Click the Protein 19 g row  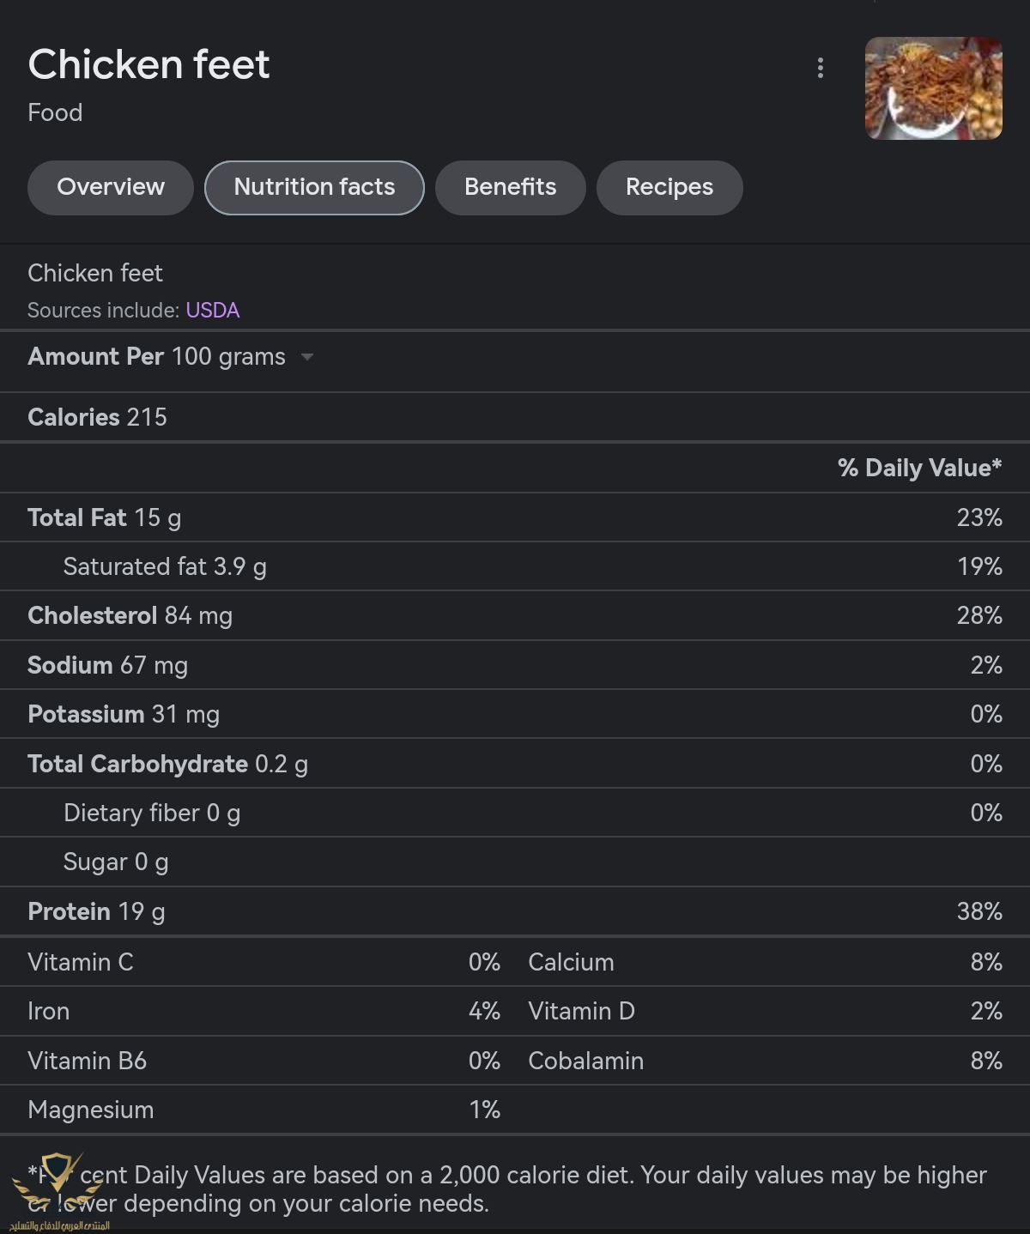(515, 911)
